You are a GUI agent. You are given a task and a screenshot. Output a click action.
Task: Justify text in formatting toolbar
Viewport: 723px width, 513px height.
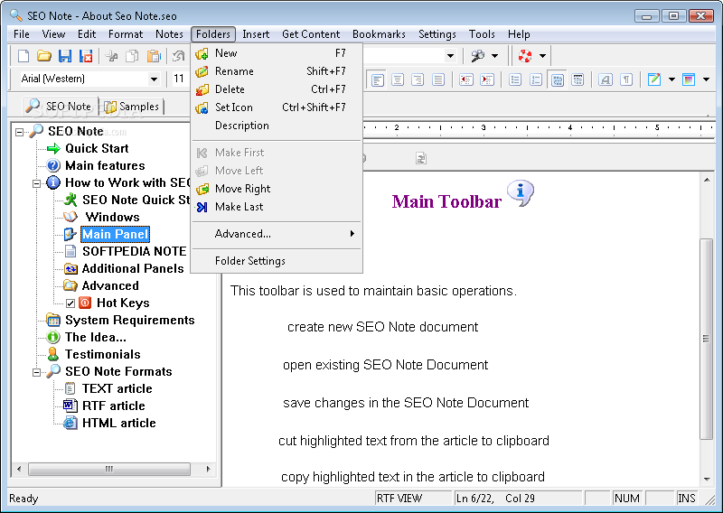click(x=438, y=80)
